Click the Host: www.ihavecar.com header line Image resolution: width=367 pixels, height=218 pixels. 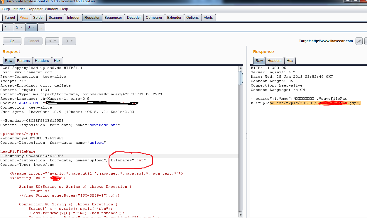(26, 72)
